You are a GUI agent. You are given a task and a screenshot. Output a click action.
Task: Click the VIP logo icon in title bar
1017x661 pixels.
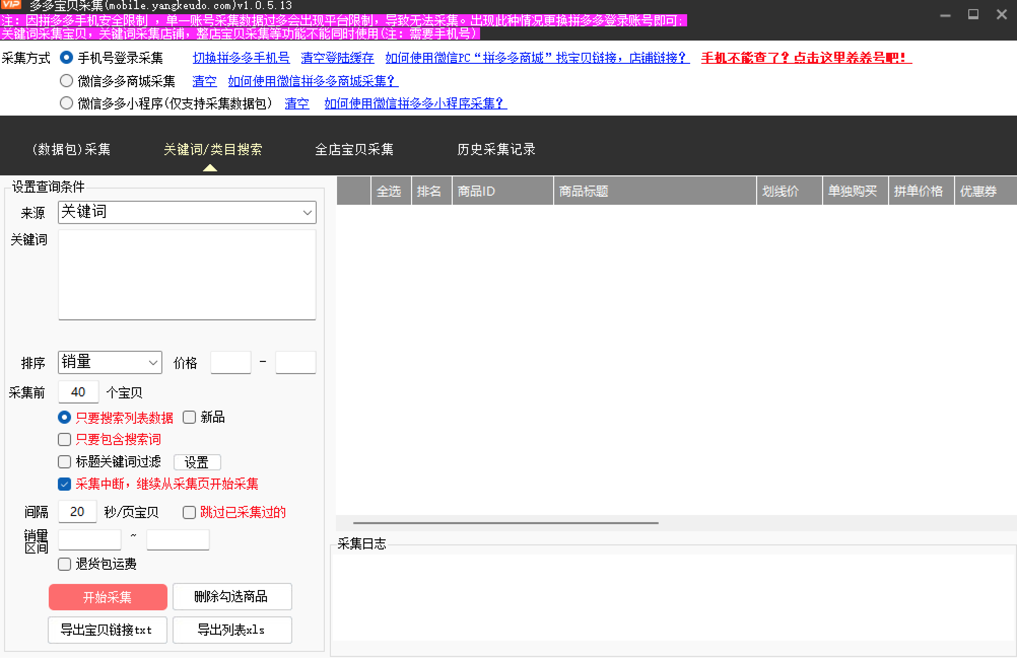(11, 5)
